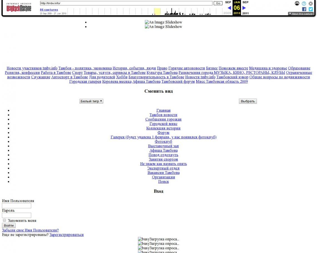The height and width of the screenshot is (253, 317).
Task: Open the Wayback help icon
Action: point(304,3)
